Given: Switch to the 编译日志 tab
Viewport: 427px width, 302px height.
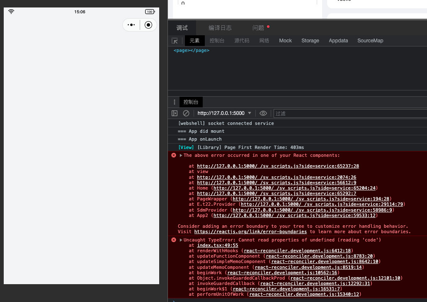Looking at the screenshot, I should click(220, 28).
